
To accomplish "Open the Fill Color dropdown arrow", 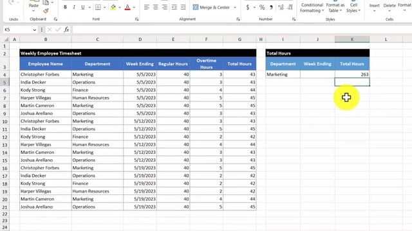I will tap(120, 8).
